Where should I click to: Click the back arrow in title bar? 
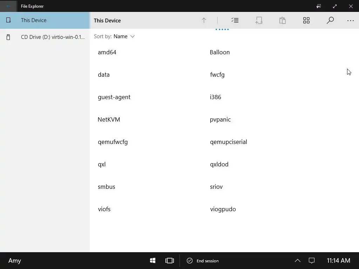click(8, 6)
